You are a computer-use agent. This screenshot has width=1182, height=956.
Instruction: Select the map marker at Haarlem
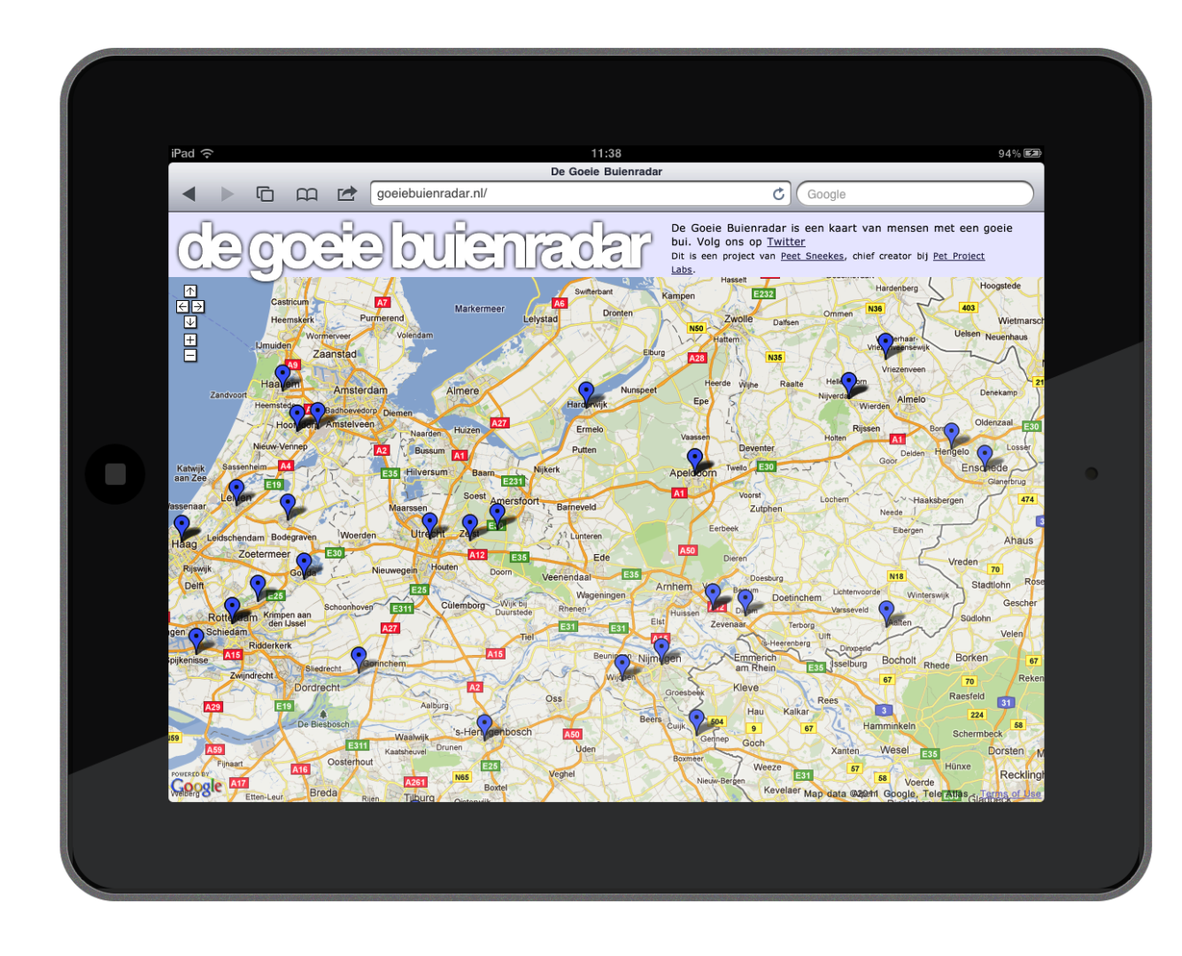click(x=282, y=375)
